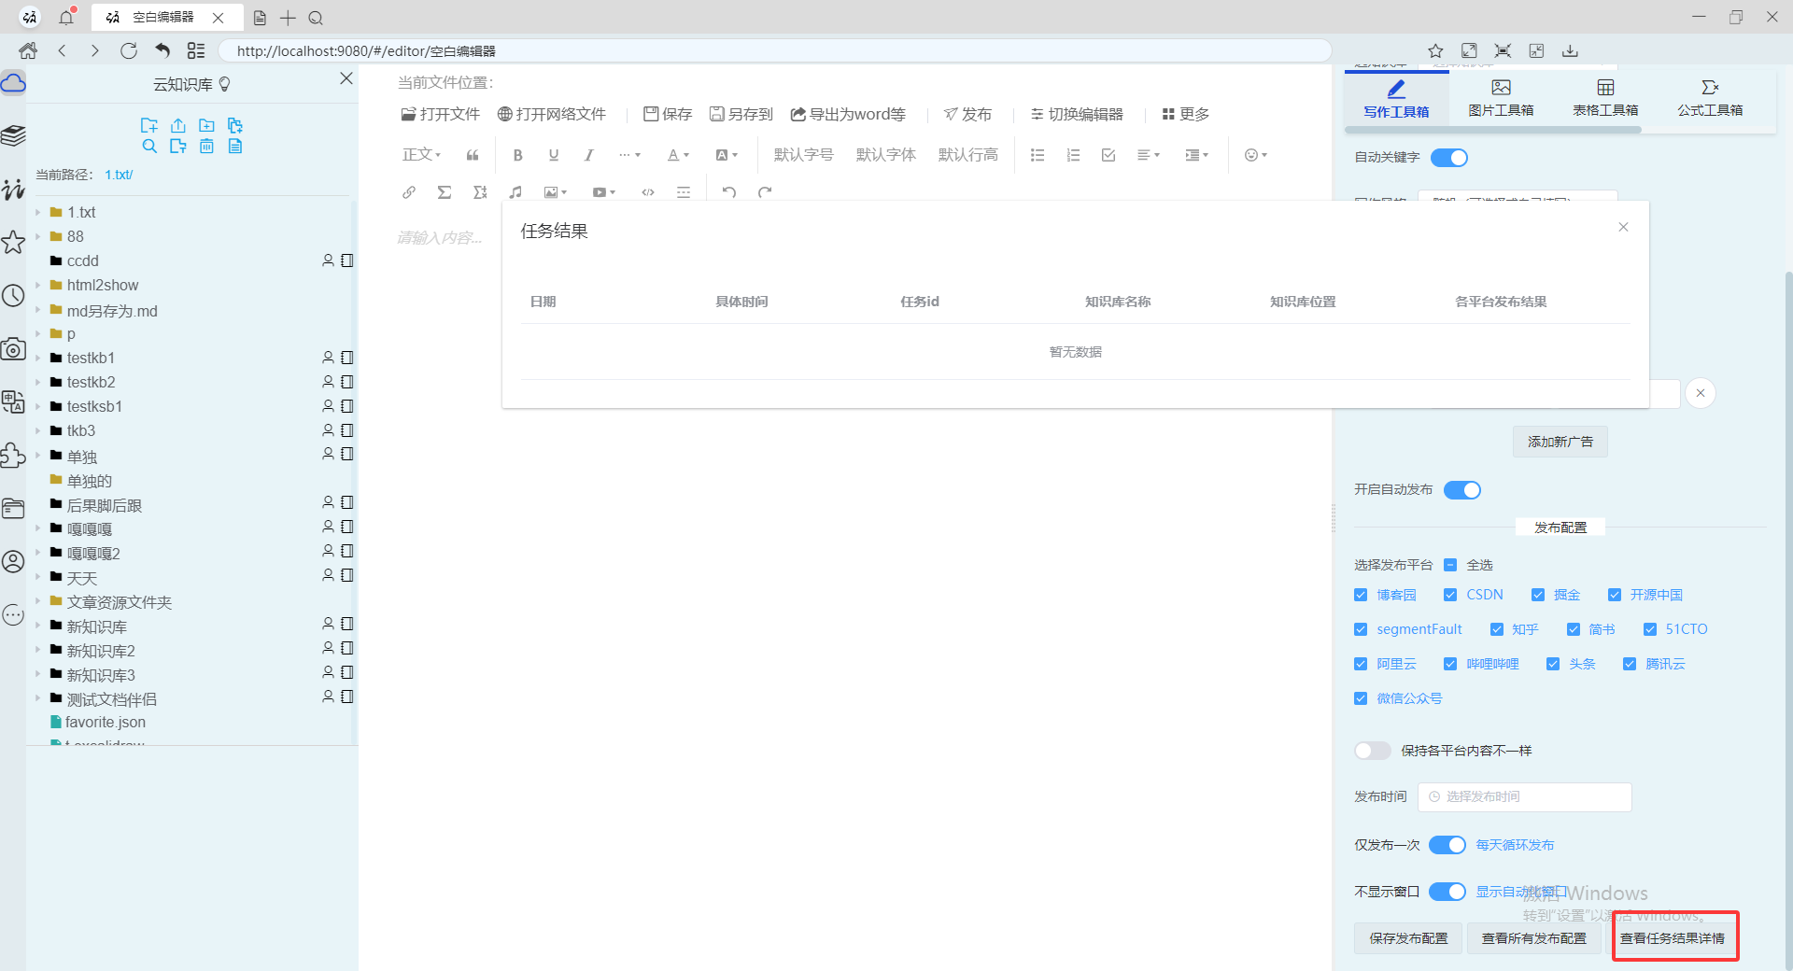Uncheck the CSDN publishing platform
The image size is (1793, 971).
1451,595
